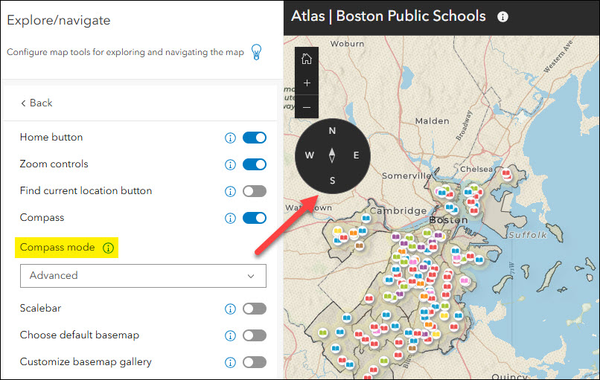Toggle the Zoom controls switch

255,164
